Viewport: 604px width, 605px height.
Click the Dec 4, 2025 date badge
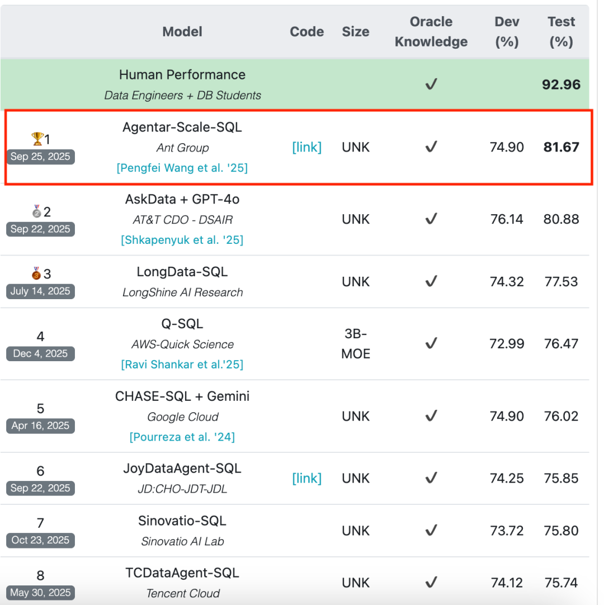(40, 353)
